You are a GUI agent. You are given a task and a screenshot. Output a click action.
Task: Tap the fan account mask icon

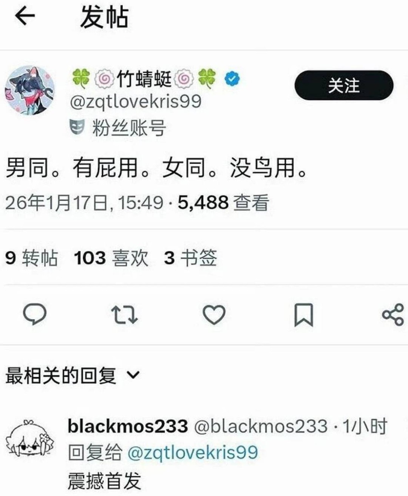click(x=77, y=127)
